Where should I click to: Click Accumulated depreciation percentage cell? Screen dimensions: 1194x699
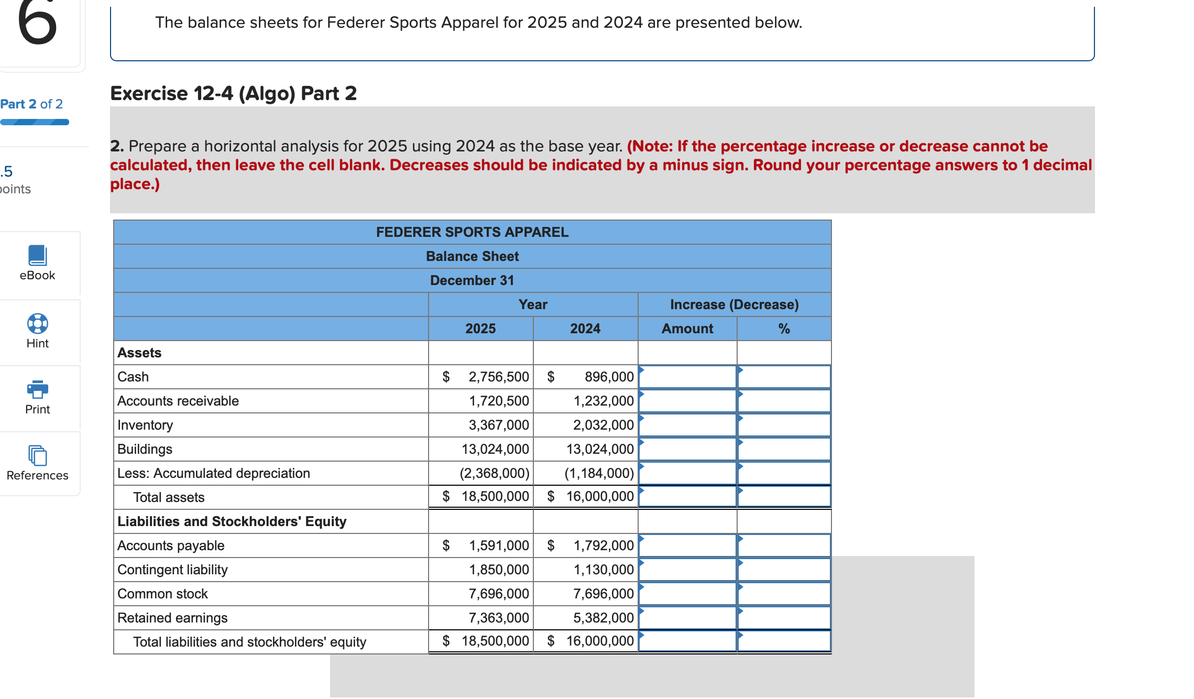pyautogui.click(x=784, y=473)
